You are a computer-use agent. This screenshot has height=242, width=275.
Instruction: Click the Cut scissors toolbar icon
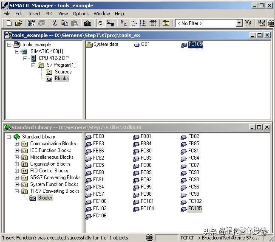(x=54, y=23)
